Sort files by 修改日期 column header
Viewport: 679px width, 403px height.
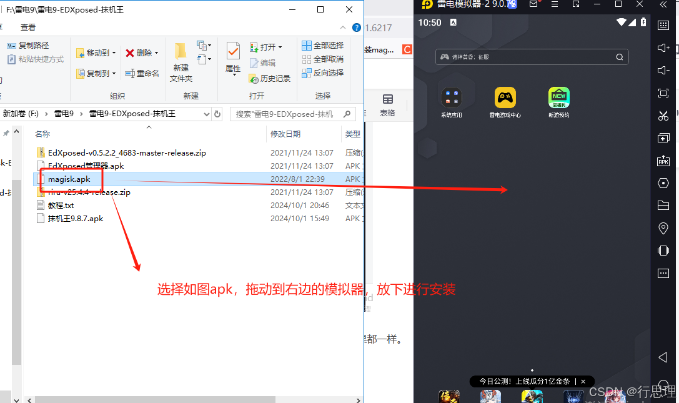[x=285, y=134]
